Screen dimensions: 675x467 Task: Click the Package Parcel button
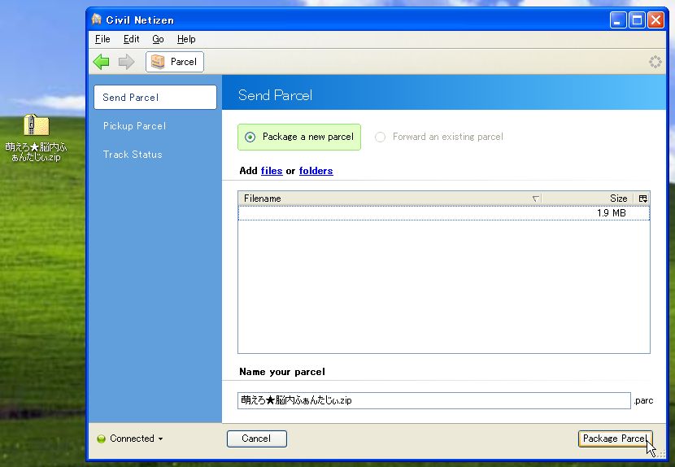615,439
